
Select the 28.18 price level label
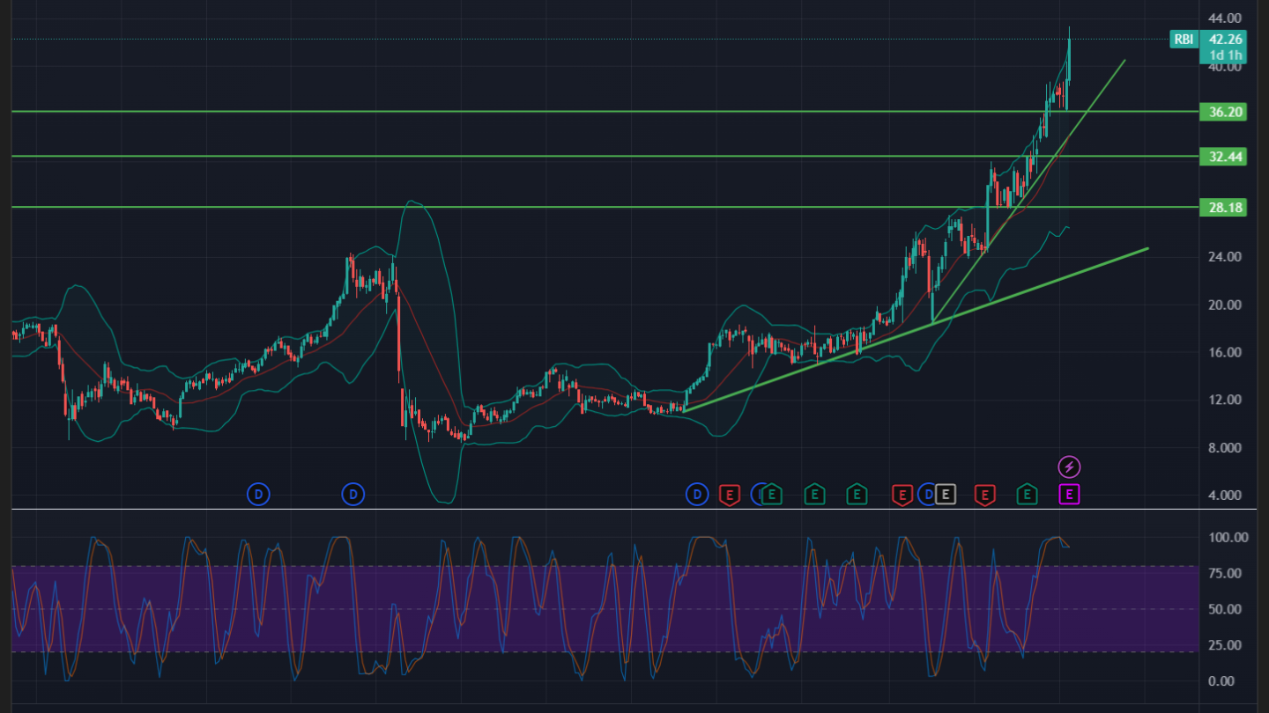coord(1225,208)
